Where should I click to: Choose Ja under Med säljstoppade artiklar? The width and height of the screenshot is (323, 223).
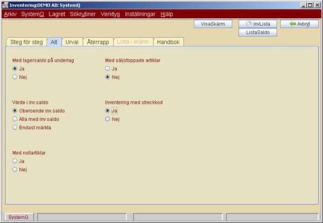108,69
